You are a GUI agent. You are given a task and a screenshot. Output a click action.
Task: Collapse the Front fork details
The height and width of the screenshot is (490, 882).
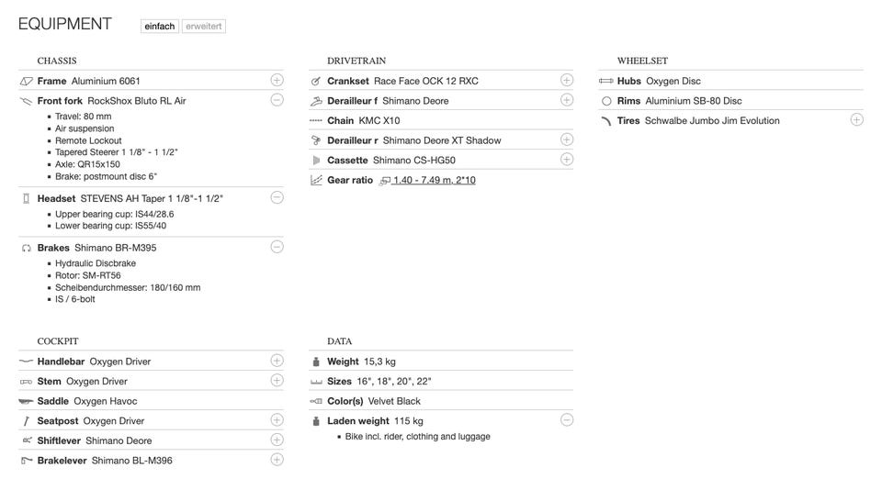277,100
